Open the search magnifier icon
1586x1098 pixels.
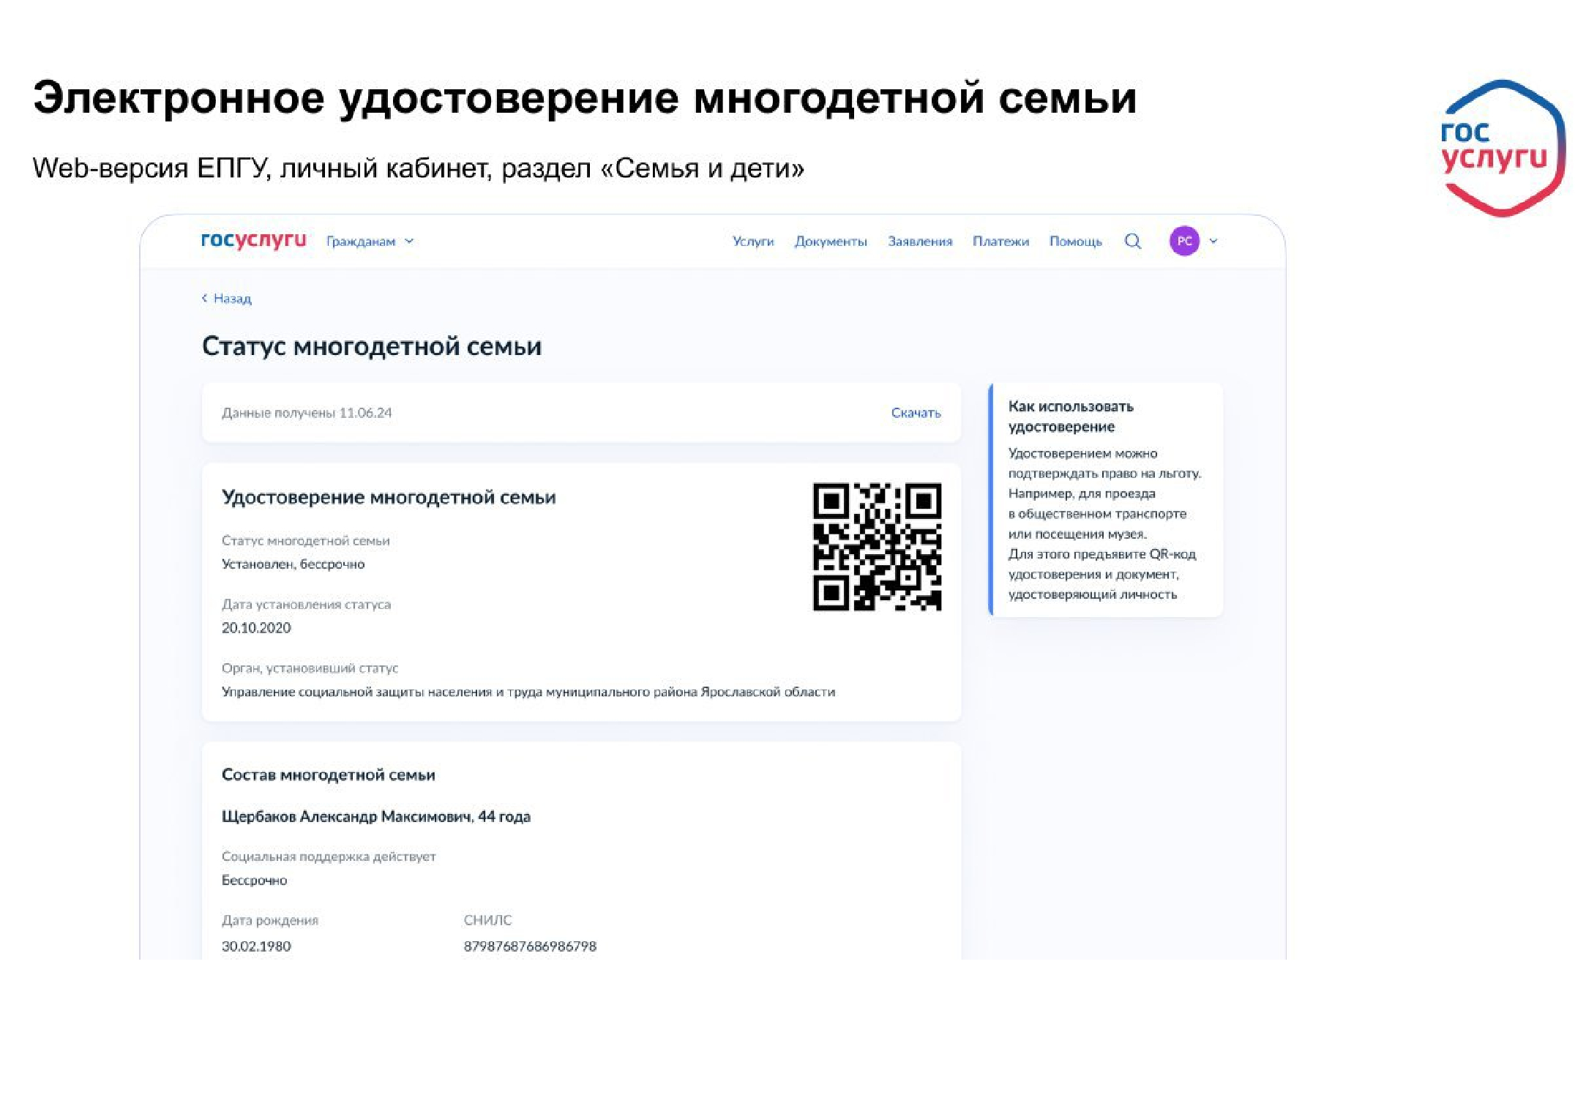[1132, 241]
